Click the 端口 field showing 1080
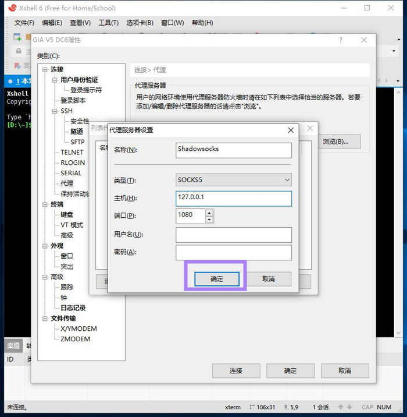This screenshot has width=407, height=417. coord(190,216)
